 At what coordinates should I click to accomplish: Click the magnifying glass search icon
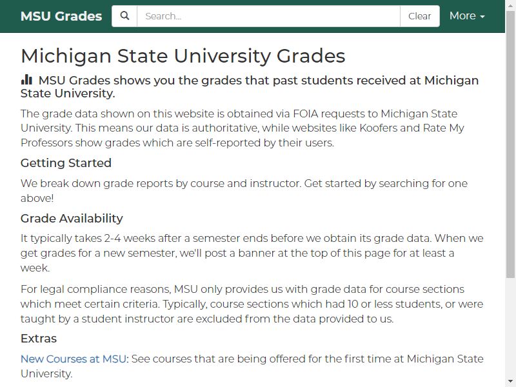(x=124, y=15)
